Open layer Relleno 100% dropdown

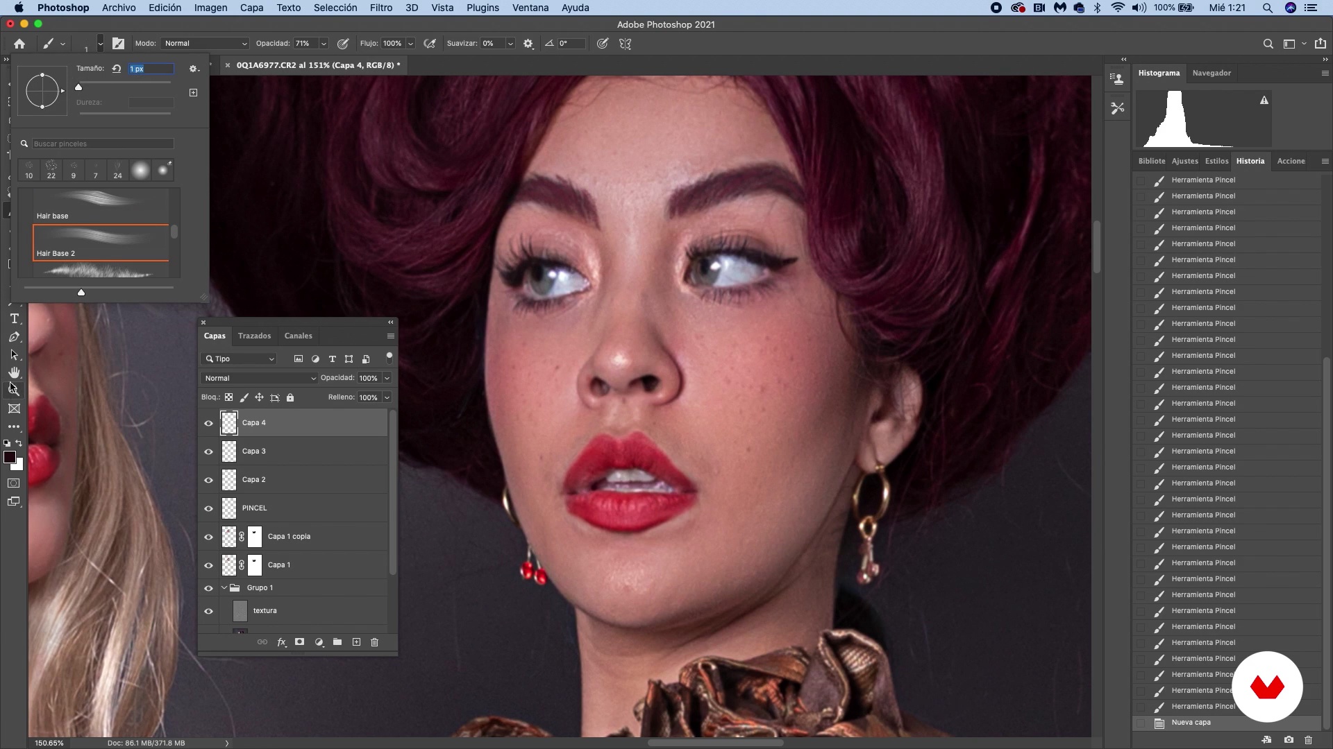tap(387, 397)
